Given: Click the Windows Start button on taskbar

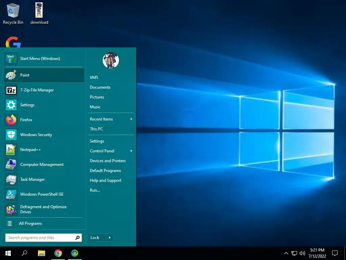Looking at the screenshot, I should [8, 253].
